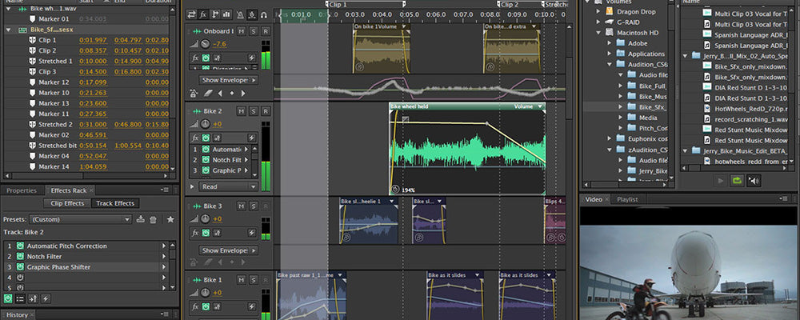Delete the effects preset with trash icon
Viewport: 800px width, 320px height.
click(x=154, y=218)
